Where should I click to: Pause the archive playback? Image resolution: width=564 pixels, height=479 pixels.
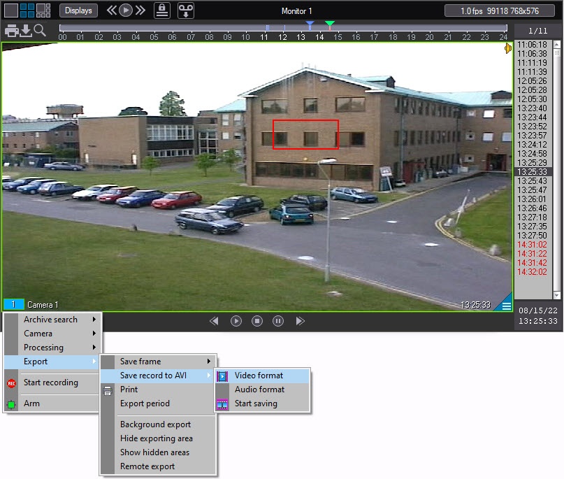[x=278, y=321]
